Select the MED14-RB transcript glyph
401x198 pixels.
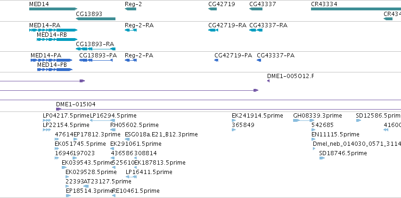(57, 40)
